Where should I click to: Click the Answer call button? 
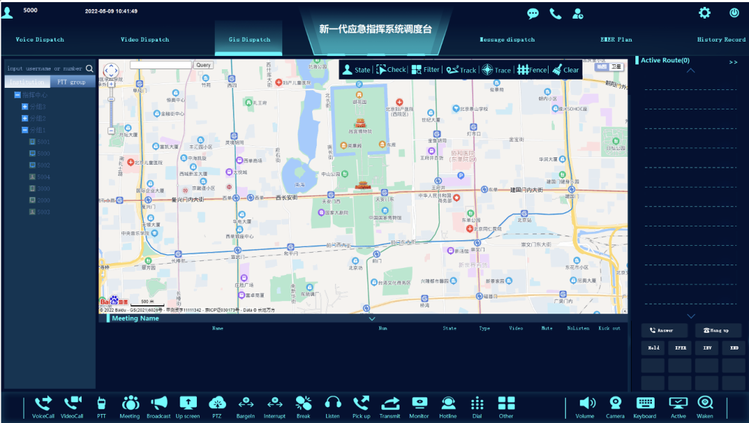point(664,330)
